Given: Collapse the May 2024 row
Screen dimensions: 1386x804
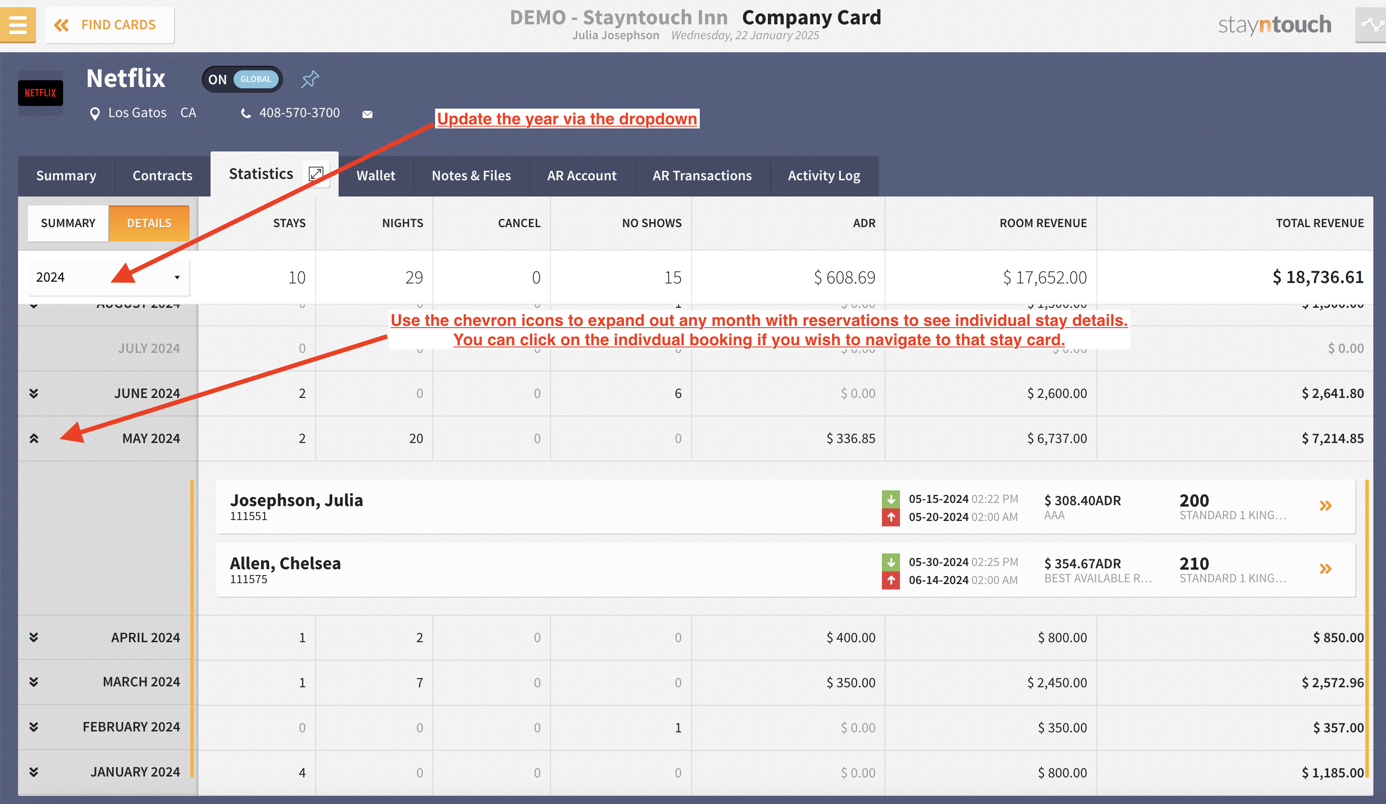Looking at the screenshot, I should pos(33,439).
